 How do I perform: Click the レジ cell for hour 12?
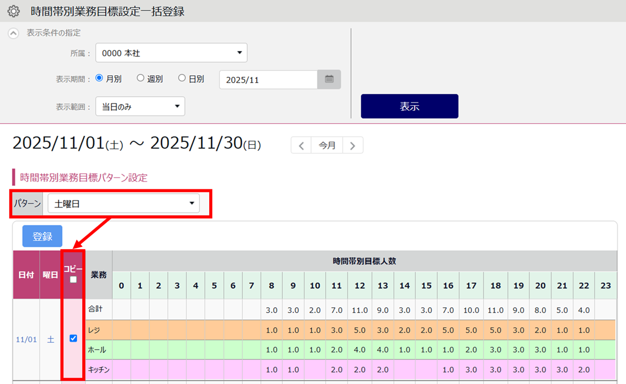[360, 330]
